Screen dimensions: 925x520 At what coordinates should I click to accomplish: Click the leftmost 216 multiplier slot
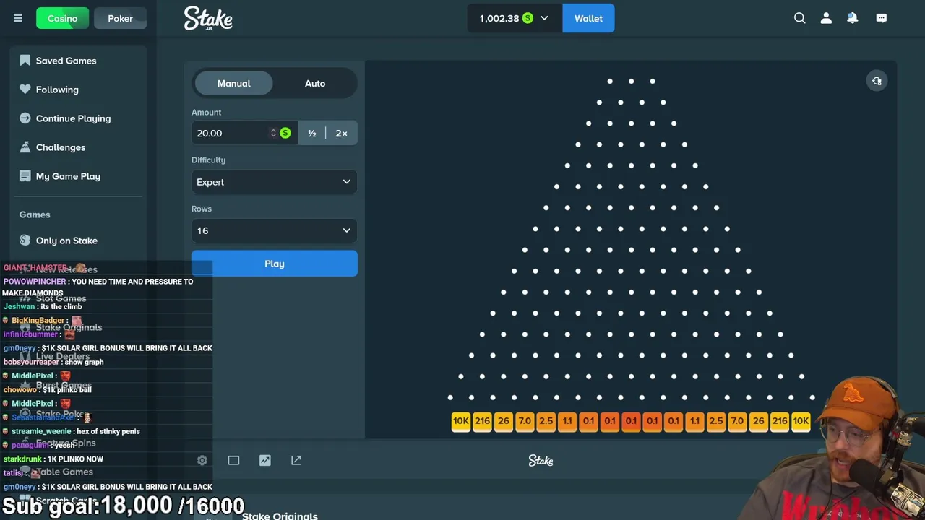coord(483,420)
